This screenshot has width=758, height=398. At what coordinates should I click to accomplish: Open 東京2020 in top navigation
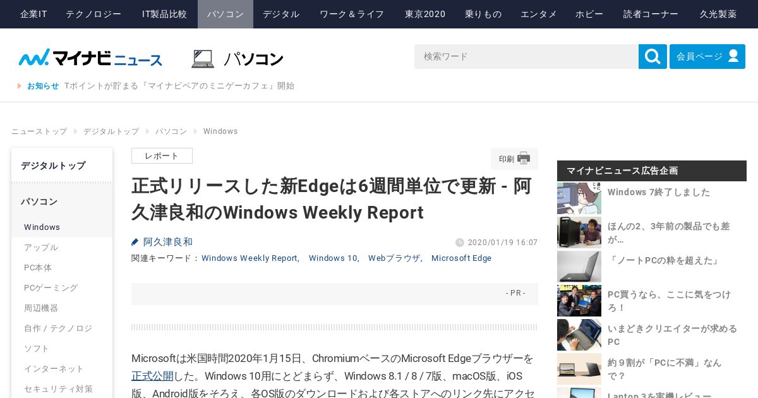pos(425,14)
